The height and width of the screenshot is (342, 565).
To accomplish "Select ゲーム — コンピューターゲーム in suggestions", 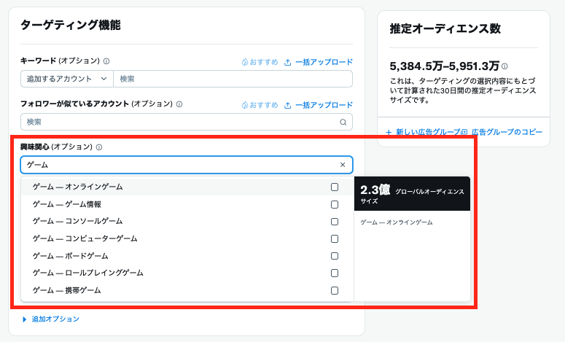I will coord(85,238).
